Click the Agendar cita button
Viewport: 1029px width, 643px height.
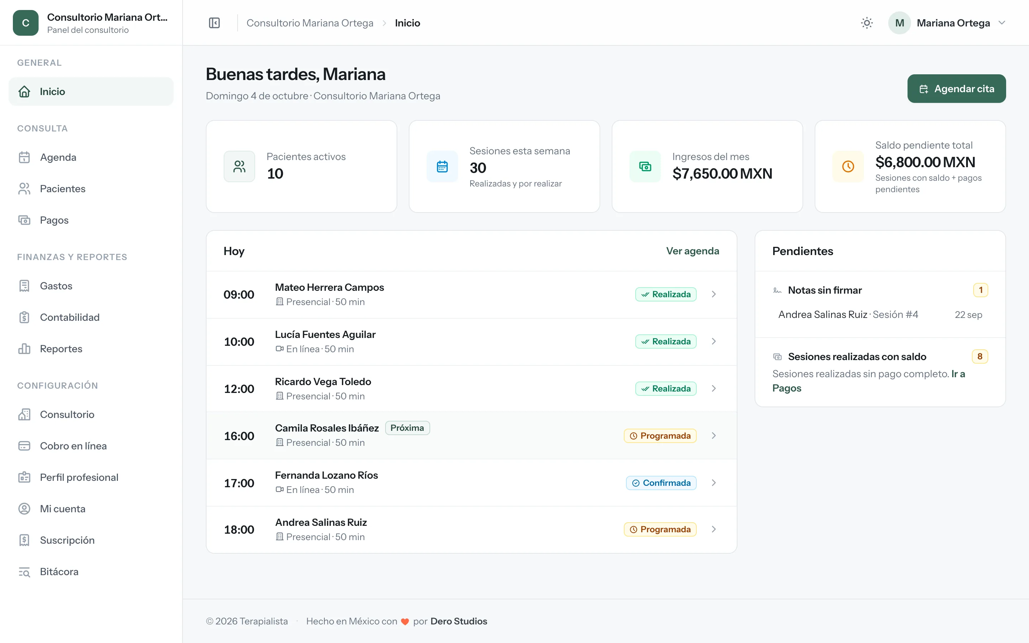[x=956, y=89]
